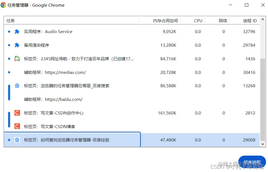Click process ID 29784
268x172 pixels.
tap(249, 45)
